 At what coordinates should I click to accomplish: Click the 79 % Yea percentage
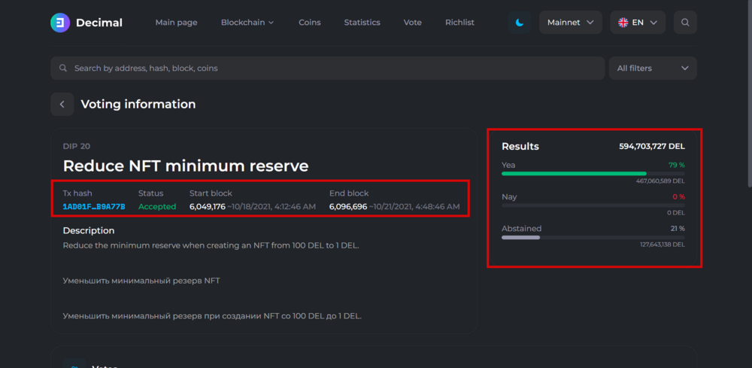point(677,165)
